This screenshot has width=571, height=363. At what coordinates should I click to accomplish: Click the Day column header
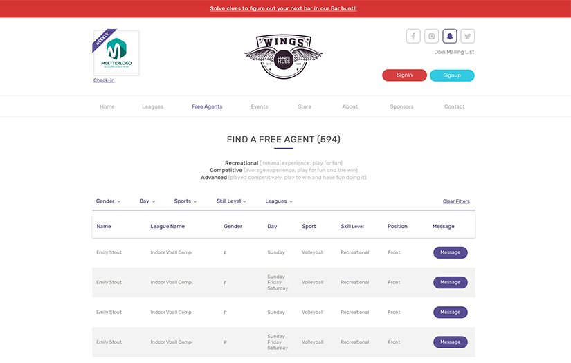coord(272,226)
